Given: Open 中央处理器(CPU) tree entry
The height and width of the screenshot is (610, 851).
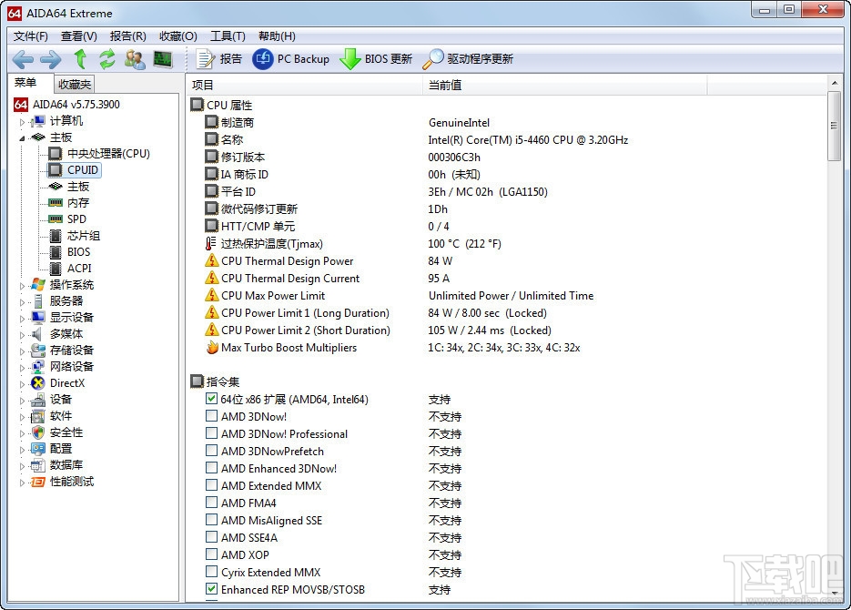Looking at the screenshot, I should 99,154.
